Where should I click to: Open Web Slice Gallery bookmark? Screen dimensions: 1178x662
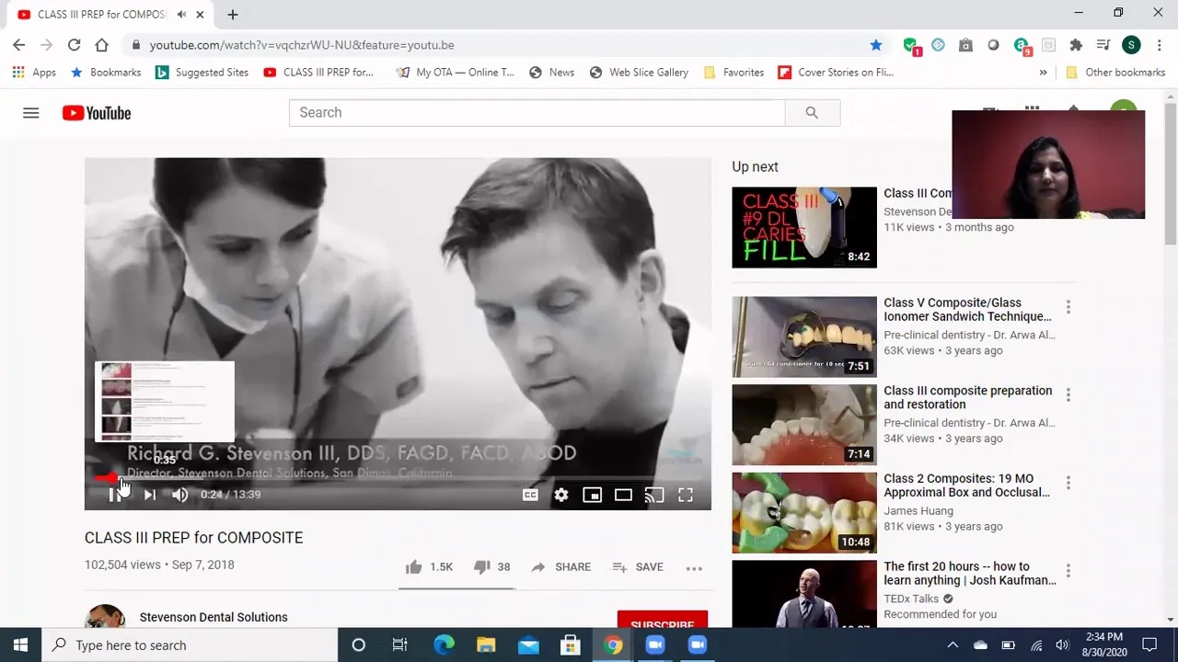coord(639,73)
